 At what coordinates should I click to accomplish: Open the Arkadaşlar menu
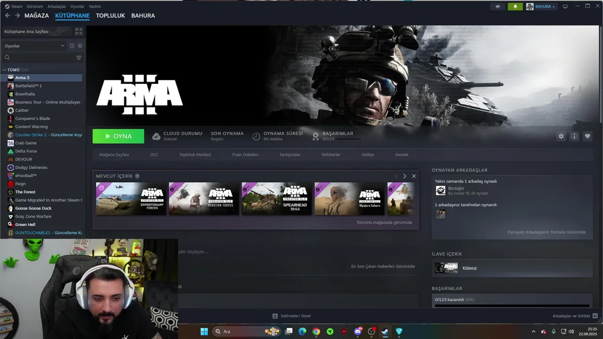(57, 7)
